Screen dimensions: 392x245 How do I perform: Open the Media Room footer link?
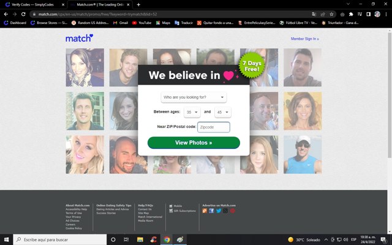click(146, 221)
